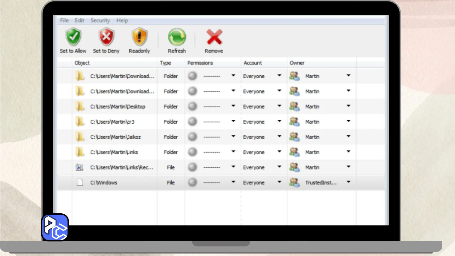Select the C:\Users\Martin\Links path text
This screenshot has width=455, height=256.
[x=114, y=153]
